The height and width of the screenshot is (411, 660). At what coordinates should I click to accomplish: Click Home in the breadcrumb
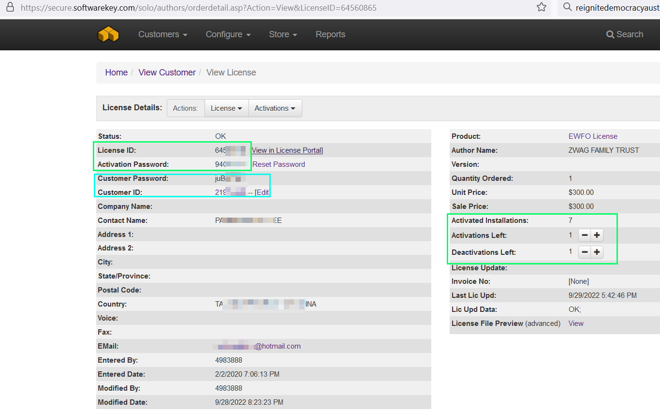point(116,73)
